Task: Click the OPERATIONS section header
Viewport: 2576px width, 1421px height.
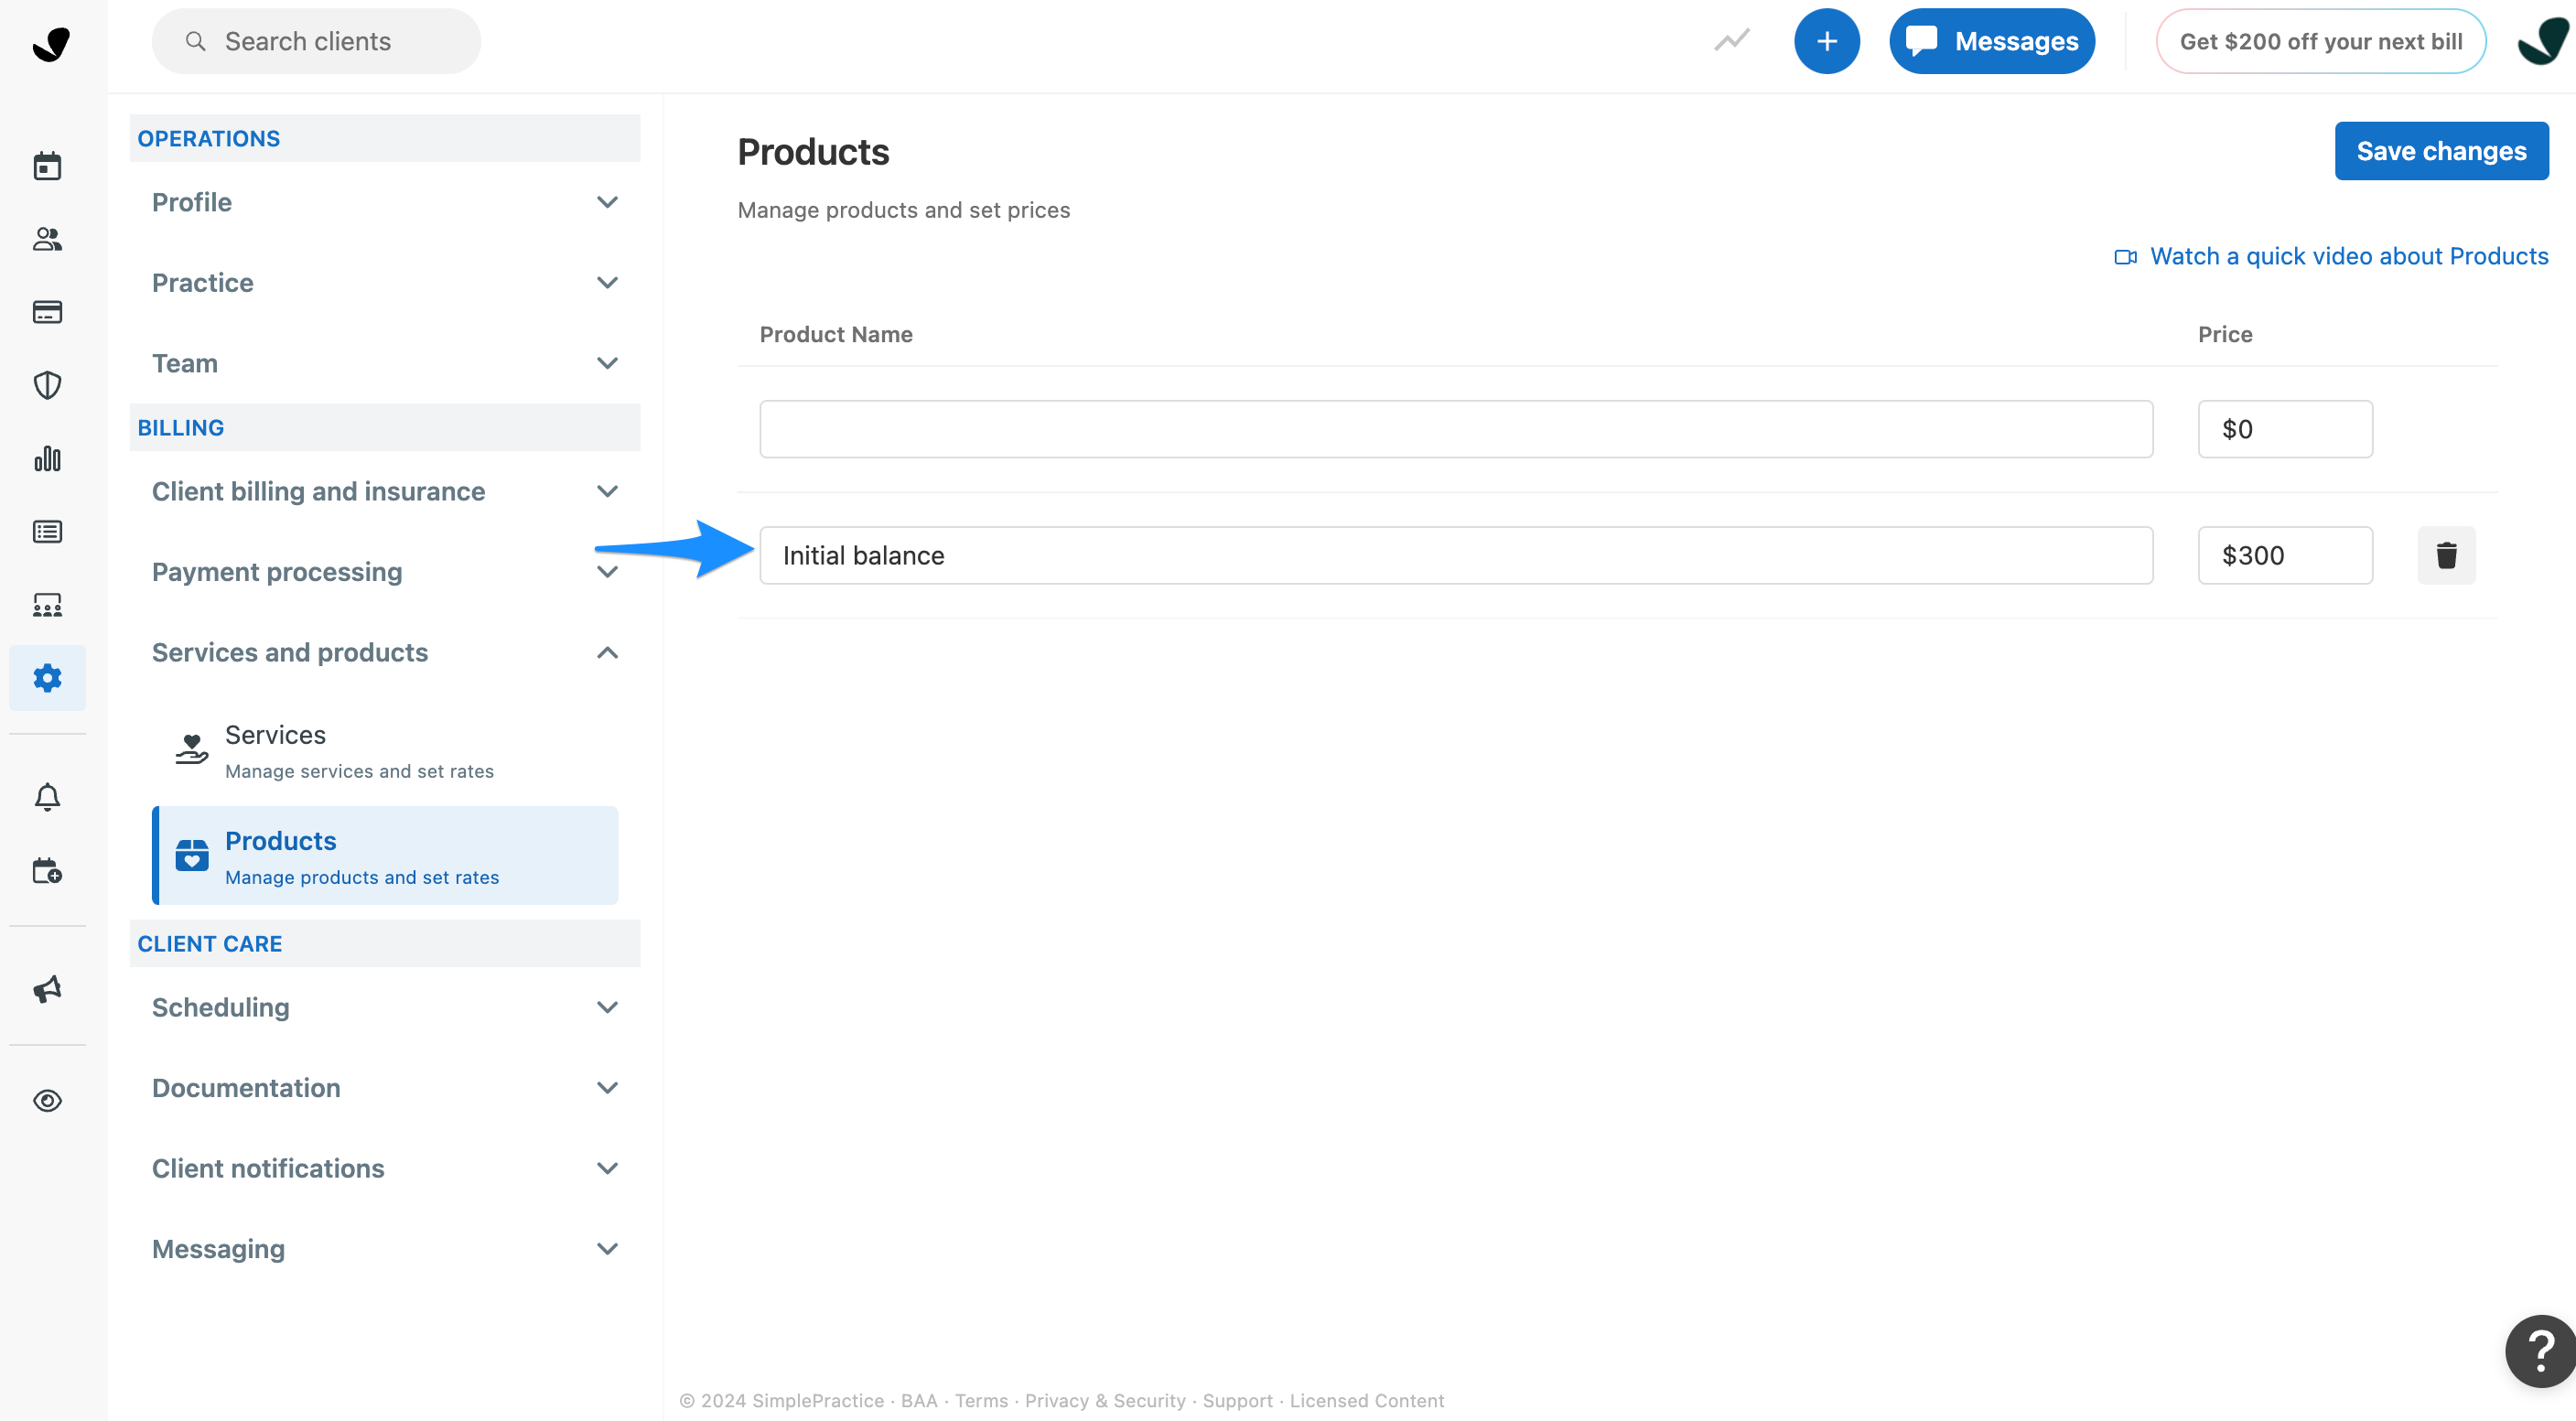Action: click(385, 138)
